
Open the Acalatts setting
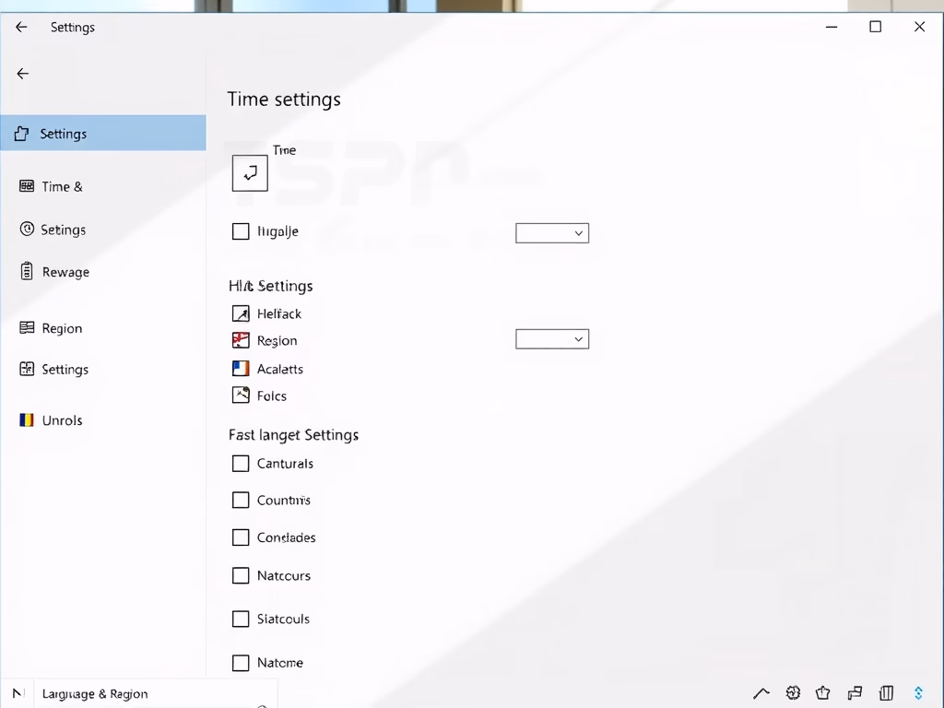tap(280, 369)
